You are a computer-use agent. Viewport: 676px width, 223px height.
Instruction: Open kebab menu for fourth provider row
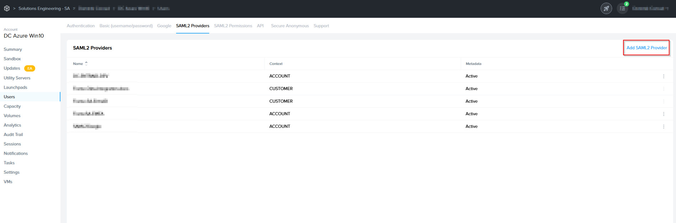[x=663, y=114]
